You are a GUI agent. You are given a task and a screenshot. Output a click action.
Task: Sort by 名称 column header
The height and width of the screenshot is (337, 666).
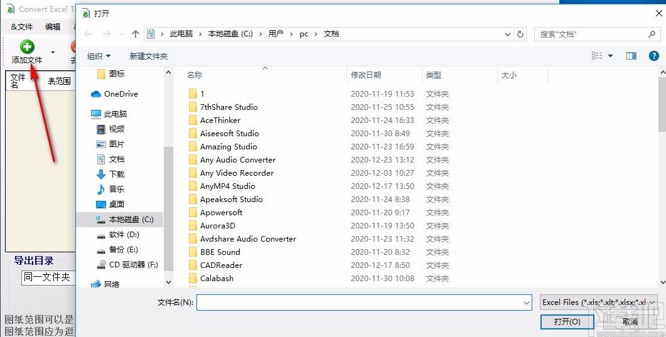point(195,75)
